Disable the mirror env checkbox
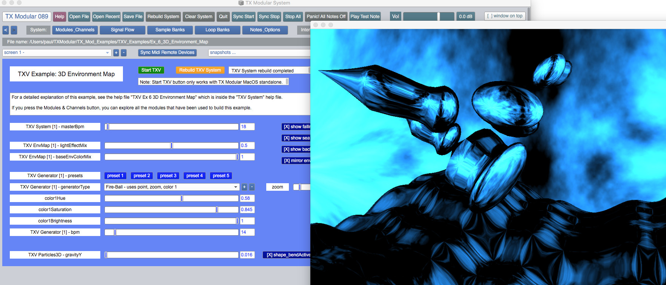Image resolution: width=666 pixels, height=285 pixels. click(x=296, y=161)
